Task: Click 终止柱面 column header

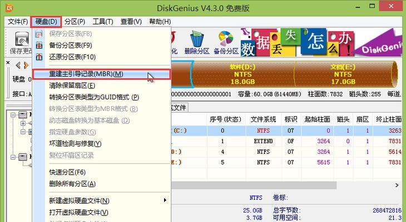Action: 388,119
